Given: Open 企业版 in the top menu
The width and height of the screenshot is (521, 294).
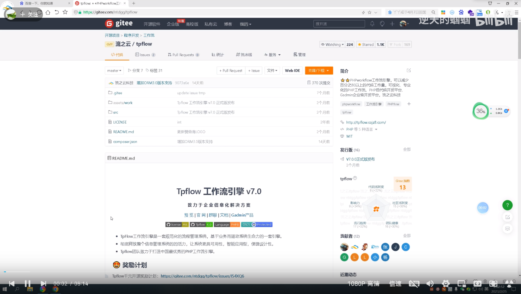Looking at the screenshot, I should tap(173, 24).
